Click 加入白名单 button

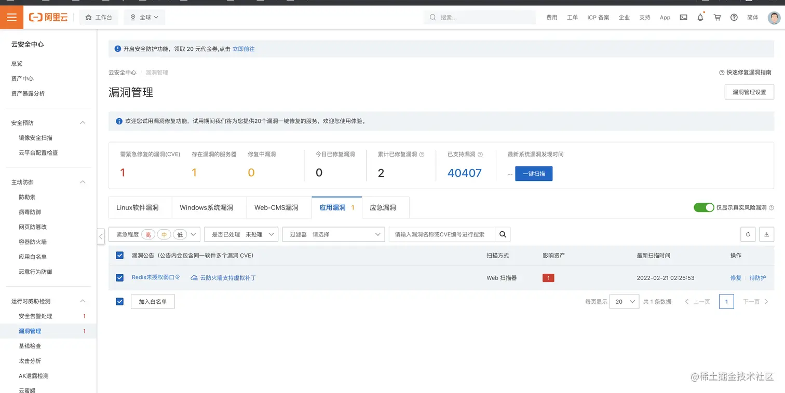click(x=153, y=301)
